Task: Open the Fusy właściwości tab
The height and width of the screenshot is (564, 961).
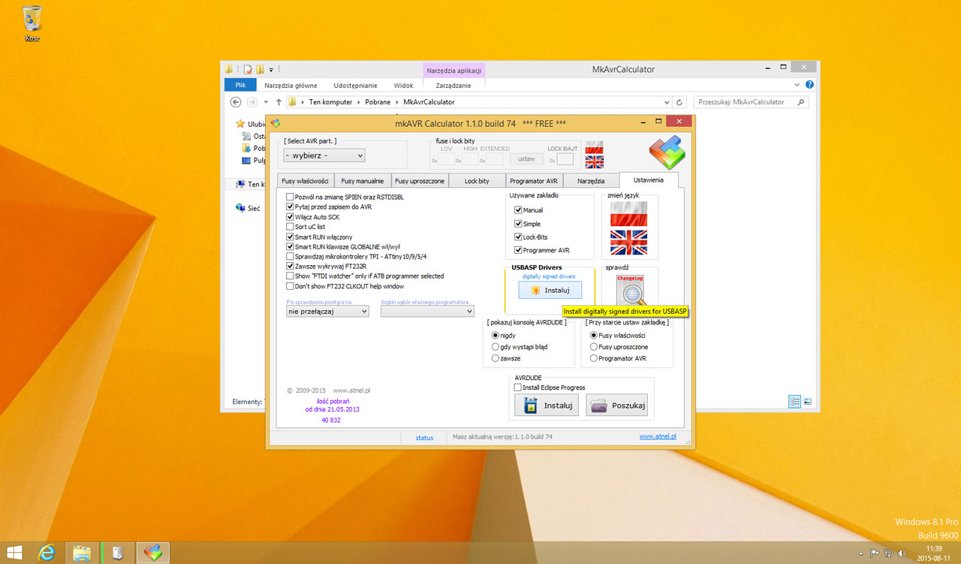Action: point(305,181)
